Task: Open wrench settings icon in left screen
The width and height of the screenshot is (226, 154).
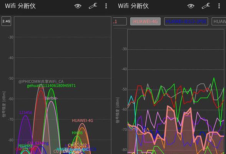Action: pos(93,6)
